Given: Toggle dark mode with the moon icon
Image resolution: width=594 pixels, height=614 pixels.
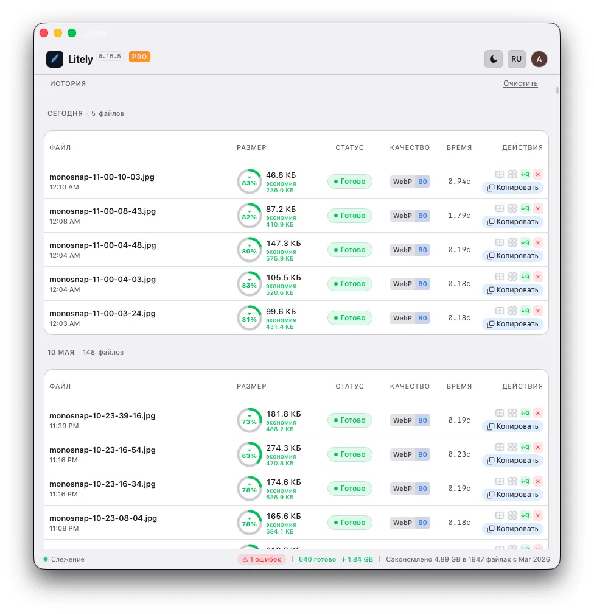Looking at the screenshot, I should pyautogui.click(x=493, y=59).
